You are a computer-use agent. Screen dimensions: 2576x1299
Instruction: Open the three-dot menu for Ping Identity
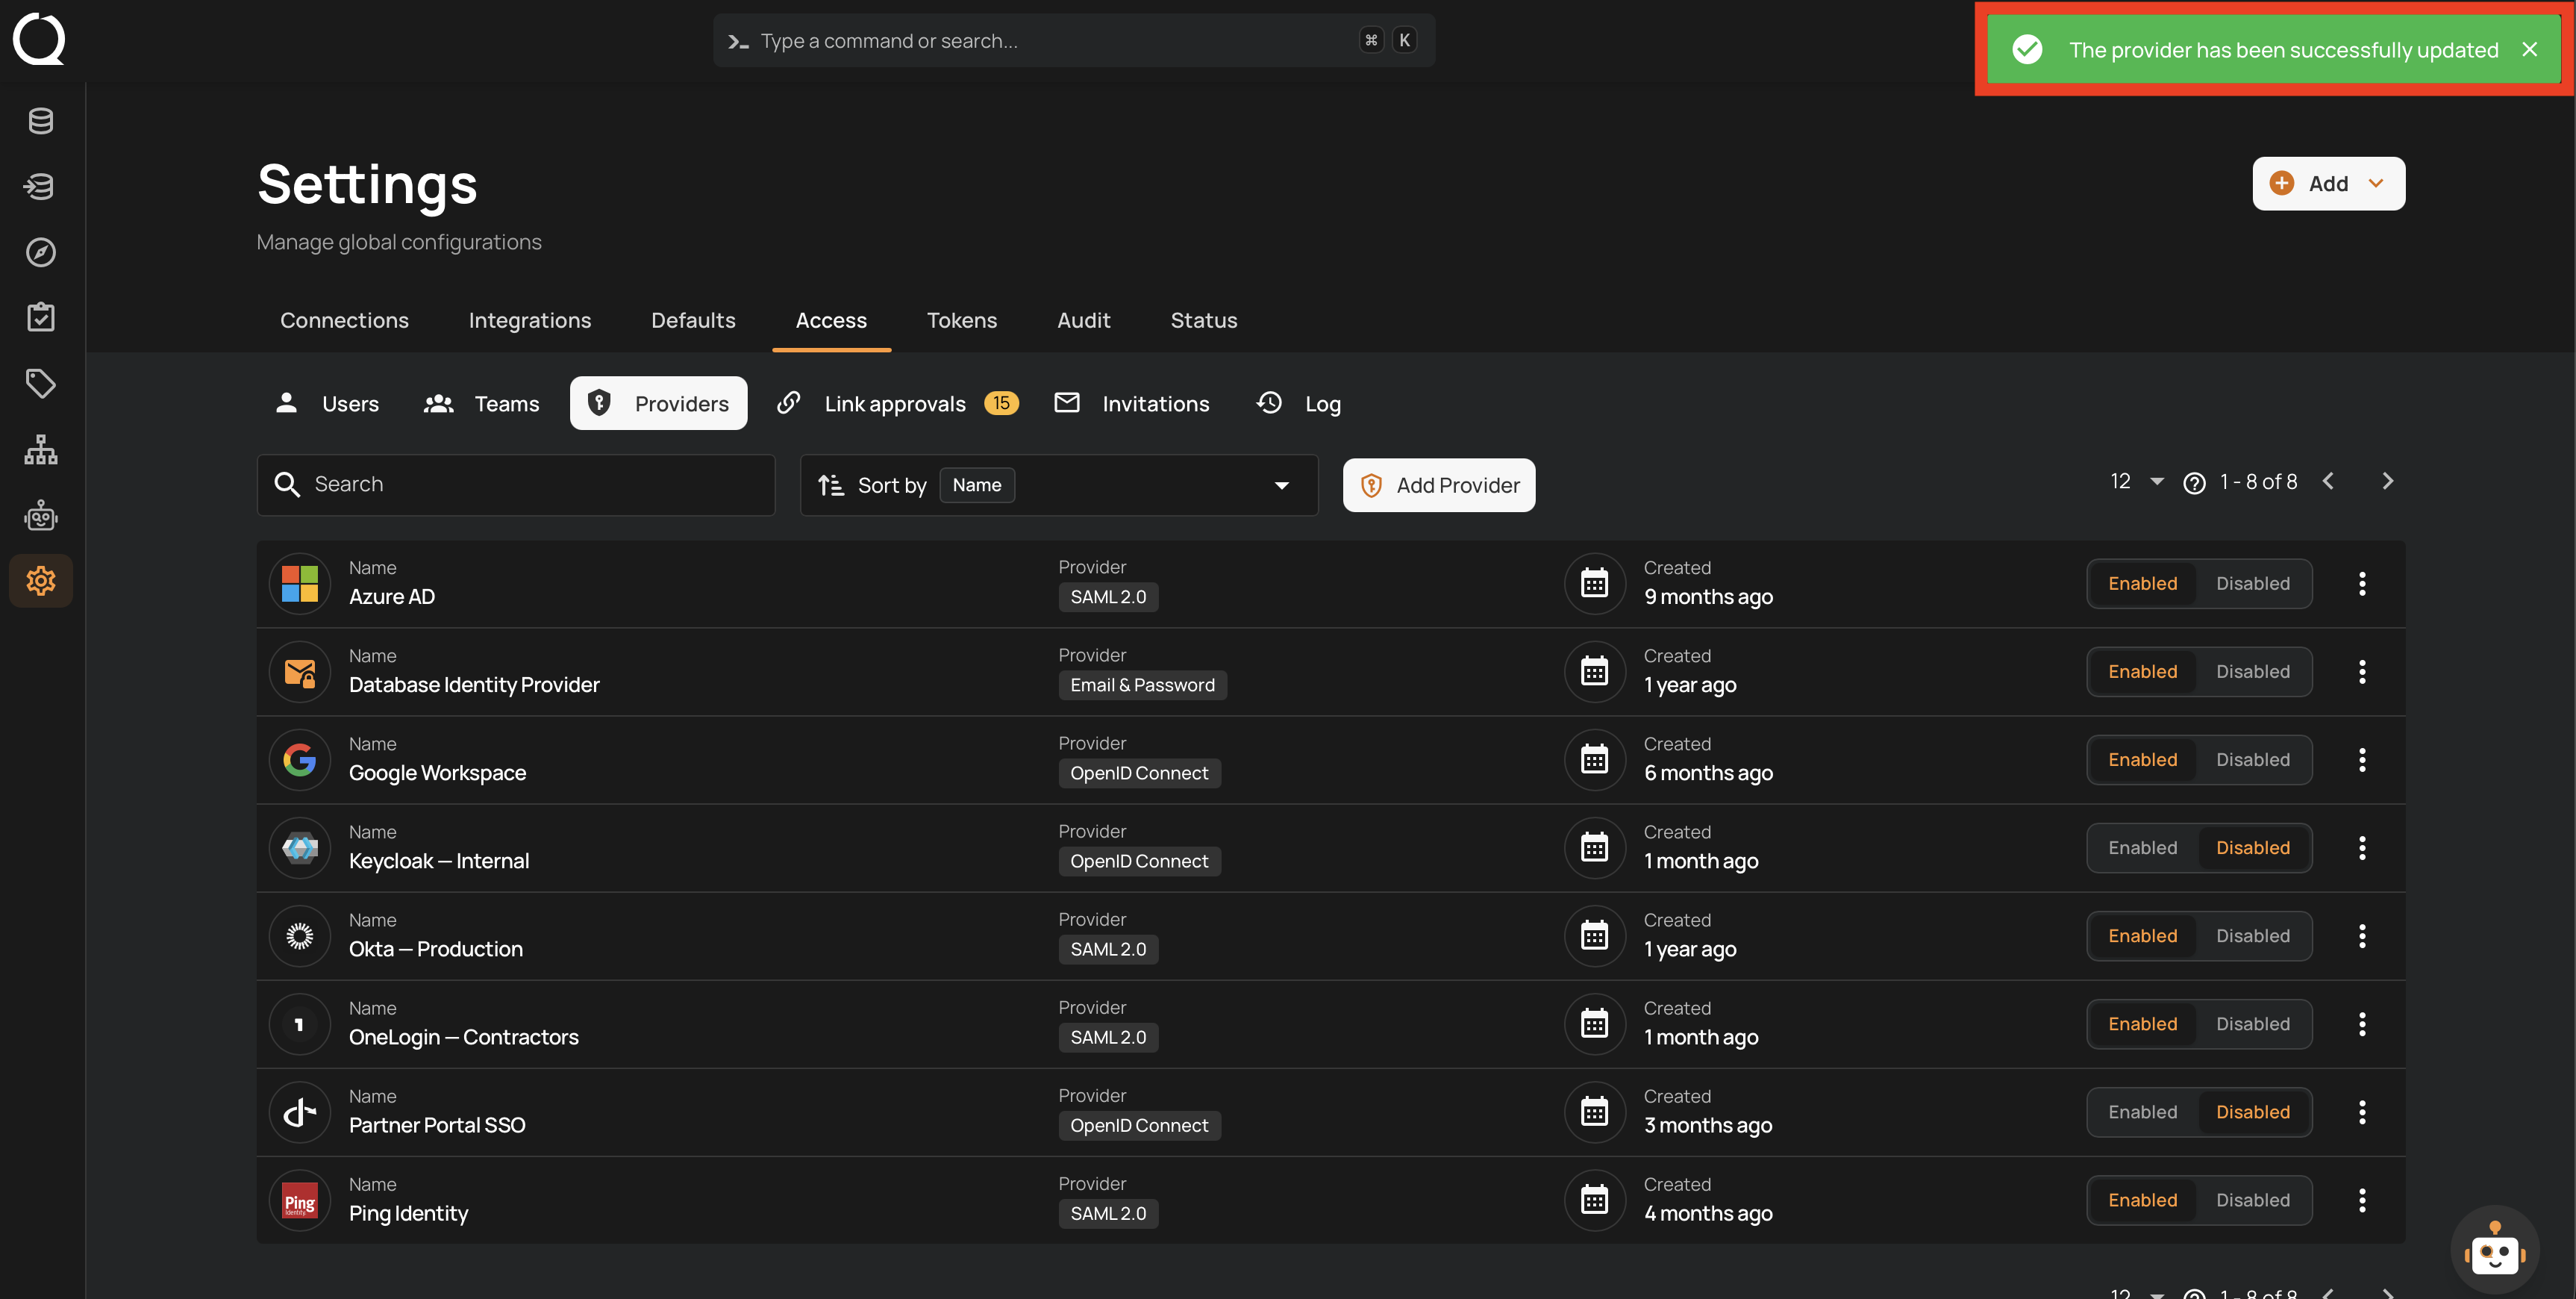point(2362,1200)
